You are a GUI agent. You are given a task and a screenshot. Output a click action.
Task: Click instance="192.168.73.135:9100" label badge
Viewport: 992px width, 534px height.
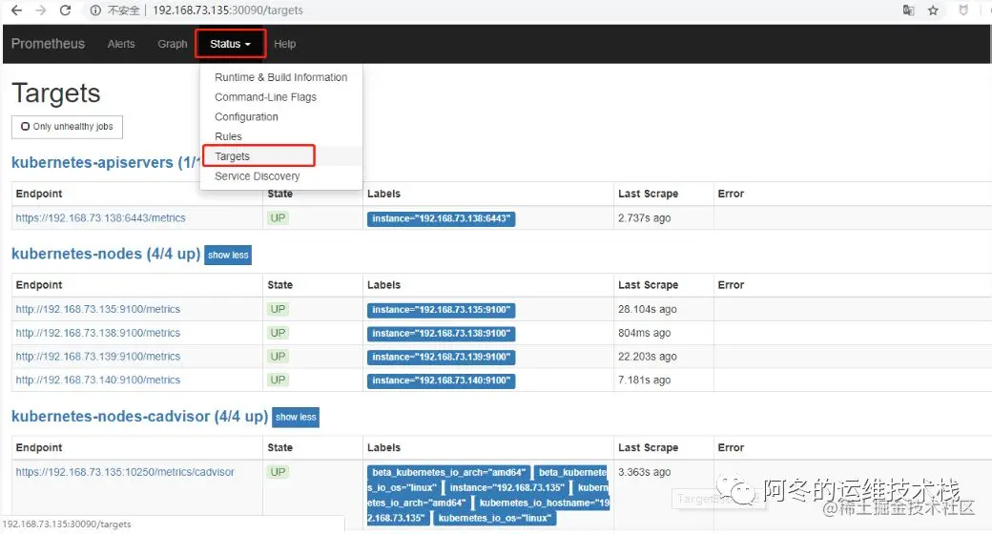coord(441,310)
